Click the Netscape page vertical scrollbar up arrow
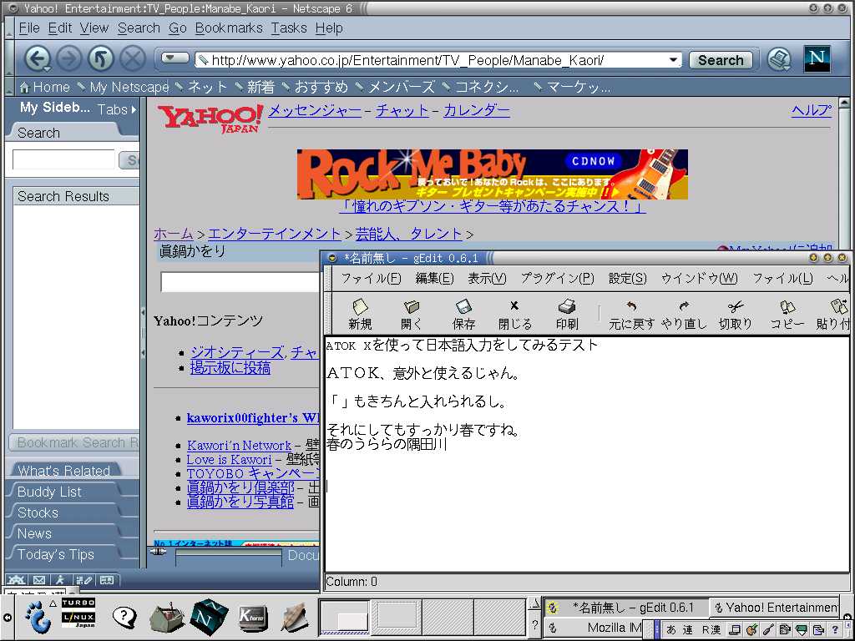 tap(843, 103)
